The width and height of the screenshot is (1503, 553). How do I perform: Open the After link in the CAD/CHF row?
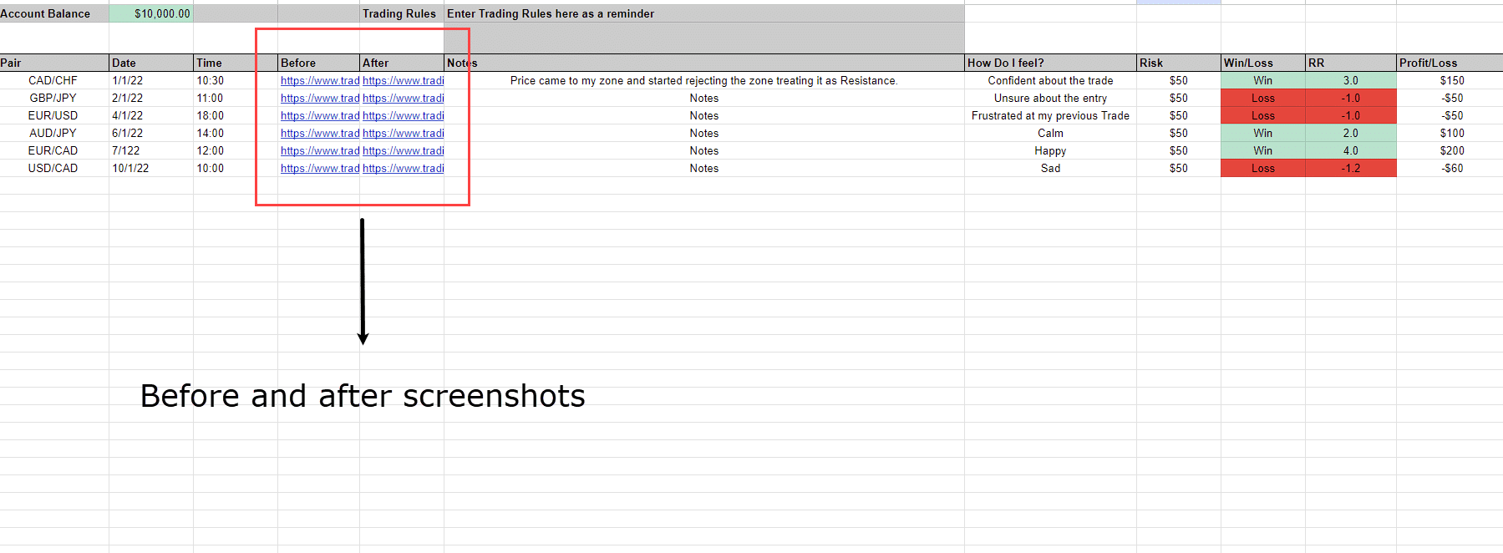pyautogui.click(x=404, y=81)
